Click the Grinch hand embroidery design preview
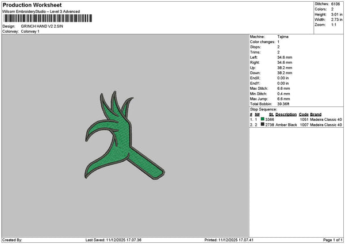This screenshot has height=244, width=345. click(125, 135)
